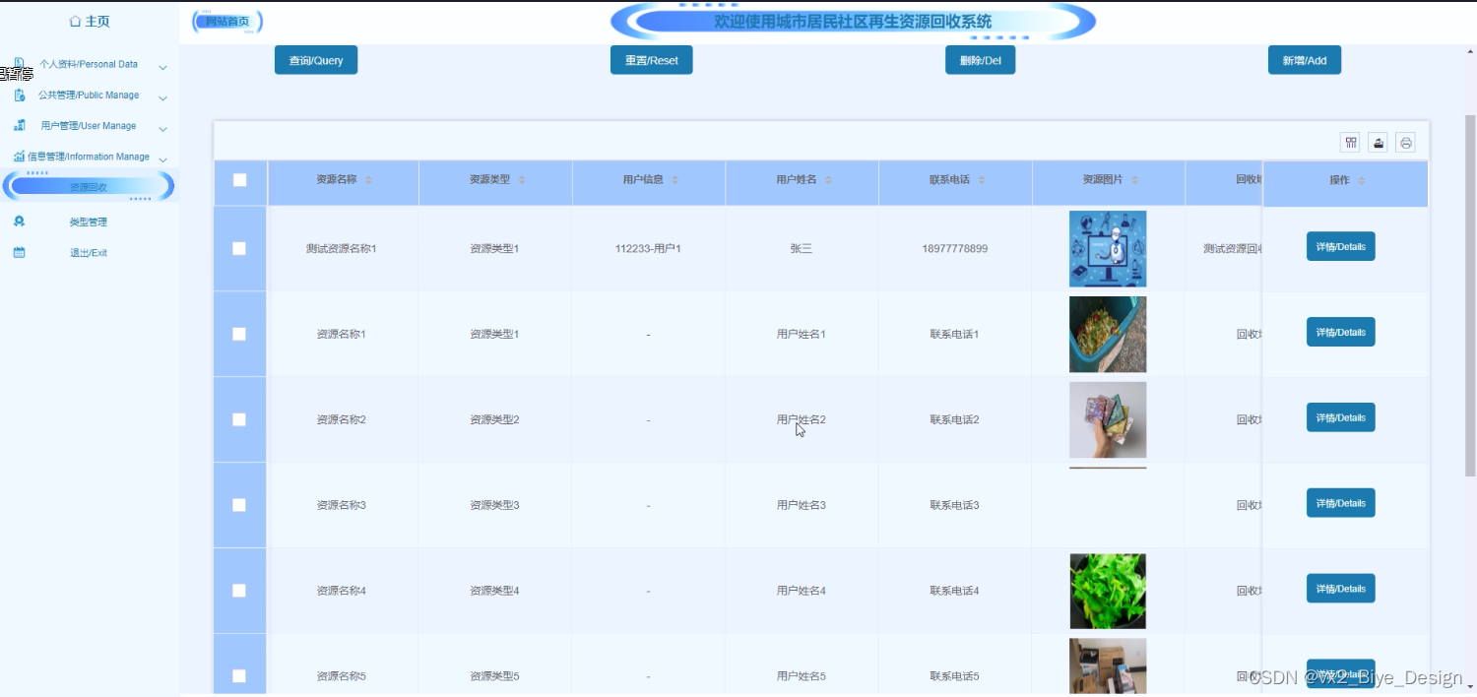Click the User Manage sidebar icon

click(19, 126)
